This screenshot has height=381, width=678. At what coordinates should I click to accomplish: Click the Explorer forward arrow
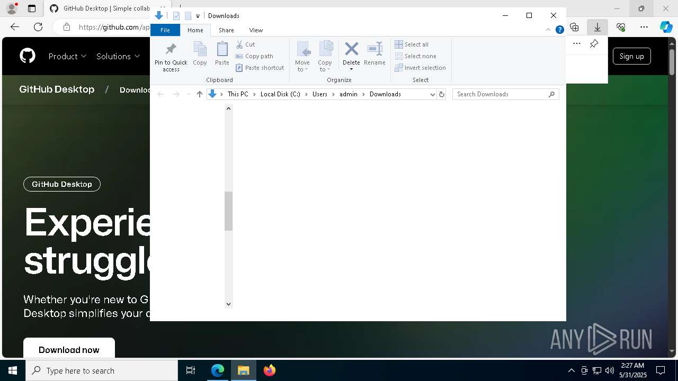coord(176,94)
